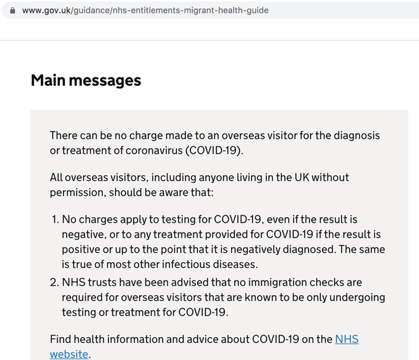Click 'Find health information and advice' text
Image resolution: width=419 pixels, height=360 pixels.
click(131, 339)
